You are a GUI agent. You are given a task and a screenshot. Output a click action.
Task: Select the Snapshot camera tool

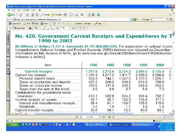pos(30,28)
